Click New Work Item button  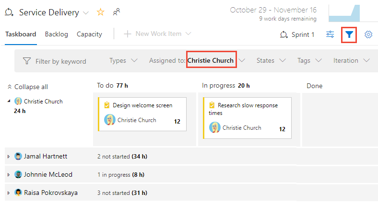coord(158,34)
